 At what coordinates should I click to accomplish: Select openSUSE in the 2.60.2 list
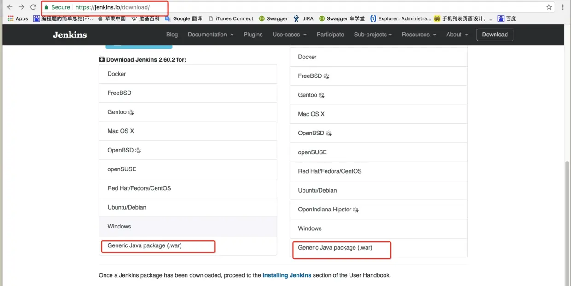tap(188, 169)
